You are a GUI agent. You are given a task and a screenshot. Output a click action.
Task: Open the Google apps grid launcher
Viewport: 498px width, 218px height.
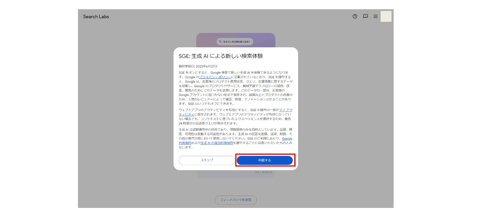(x=376, y=16)
